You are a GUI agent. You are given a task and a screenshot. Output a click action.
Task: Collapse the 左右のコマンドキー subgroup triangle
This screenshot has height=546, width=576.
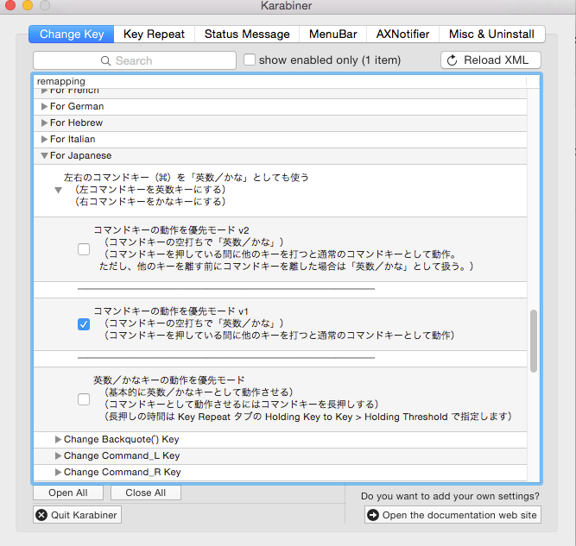tap(58, 190)
